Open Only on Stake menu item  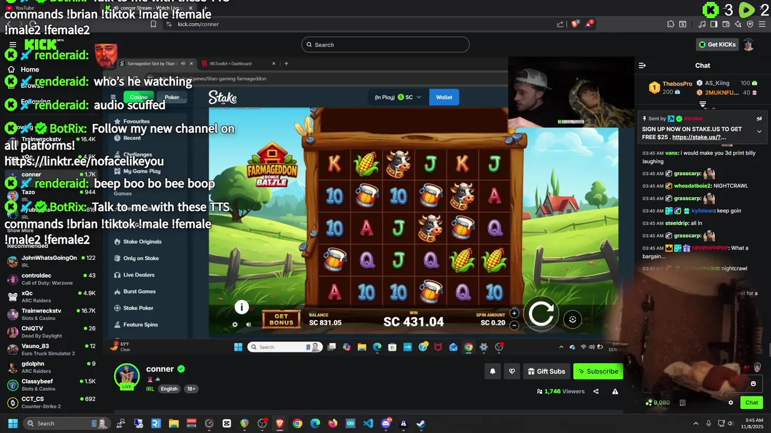(x=141, y=259)
